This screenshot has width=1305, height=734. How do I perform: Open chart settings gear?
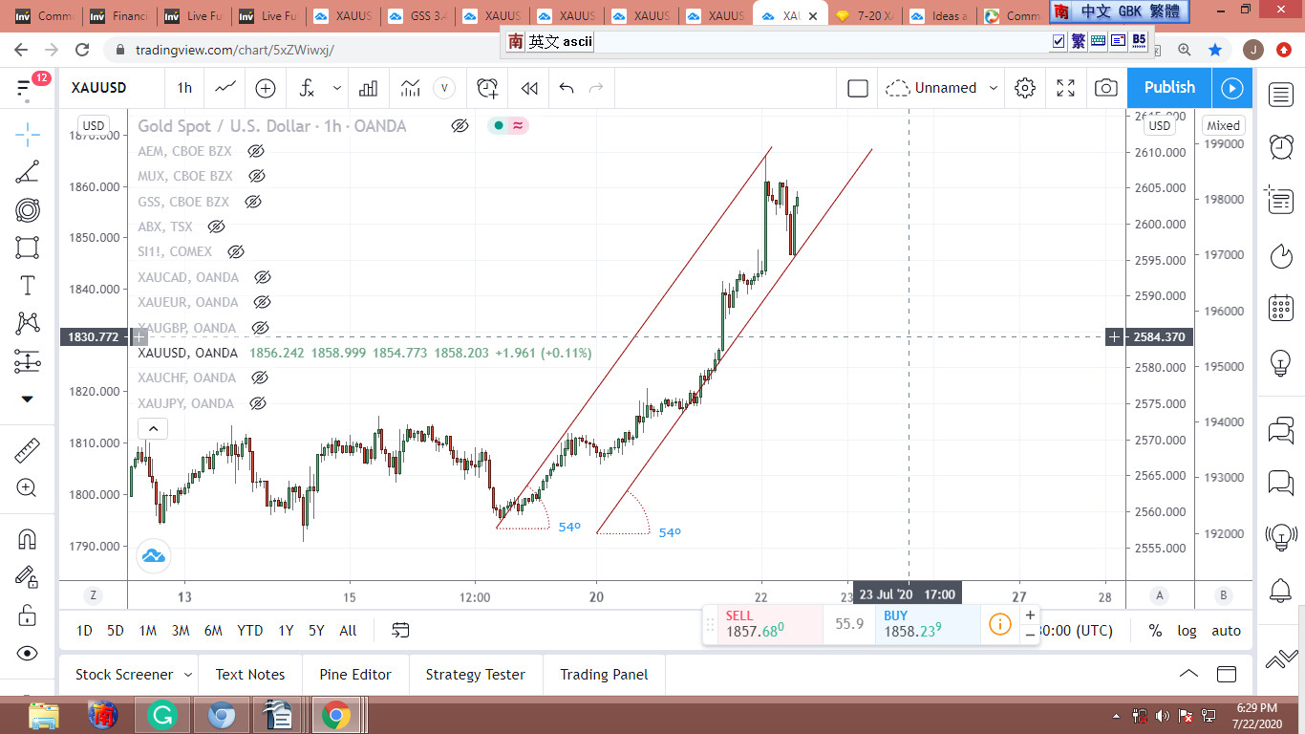pyautogui.click(x=1025, y=88)
